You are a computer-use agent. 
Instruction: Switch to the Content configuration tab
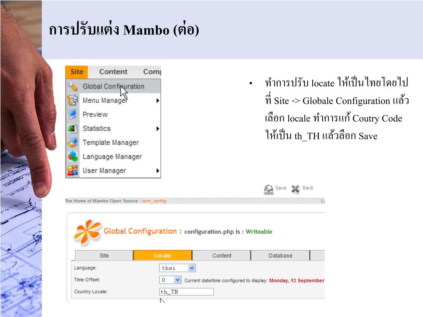click(222, 255)
